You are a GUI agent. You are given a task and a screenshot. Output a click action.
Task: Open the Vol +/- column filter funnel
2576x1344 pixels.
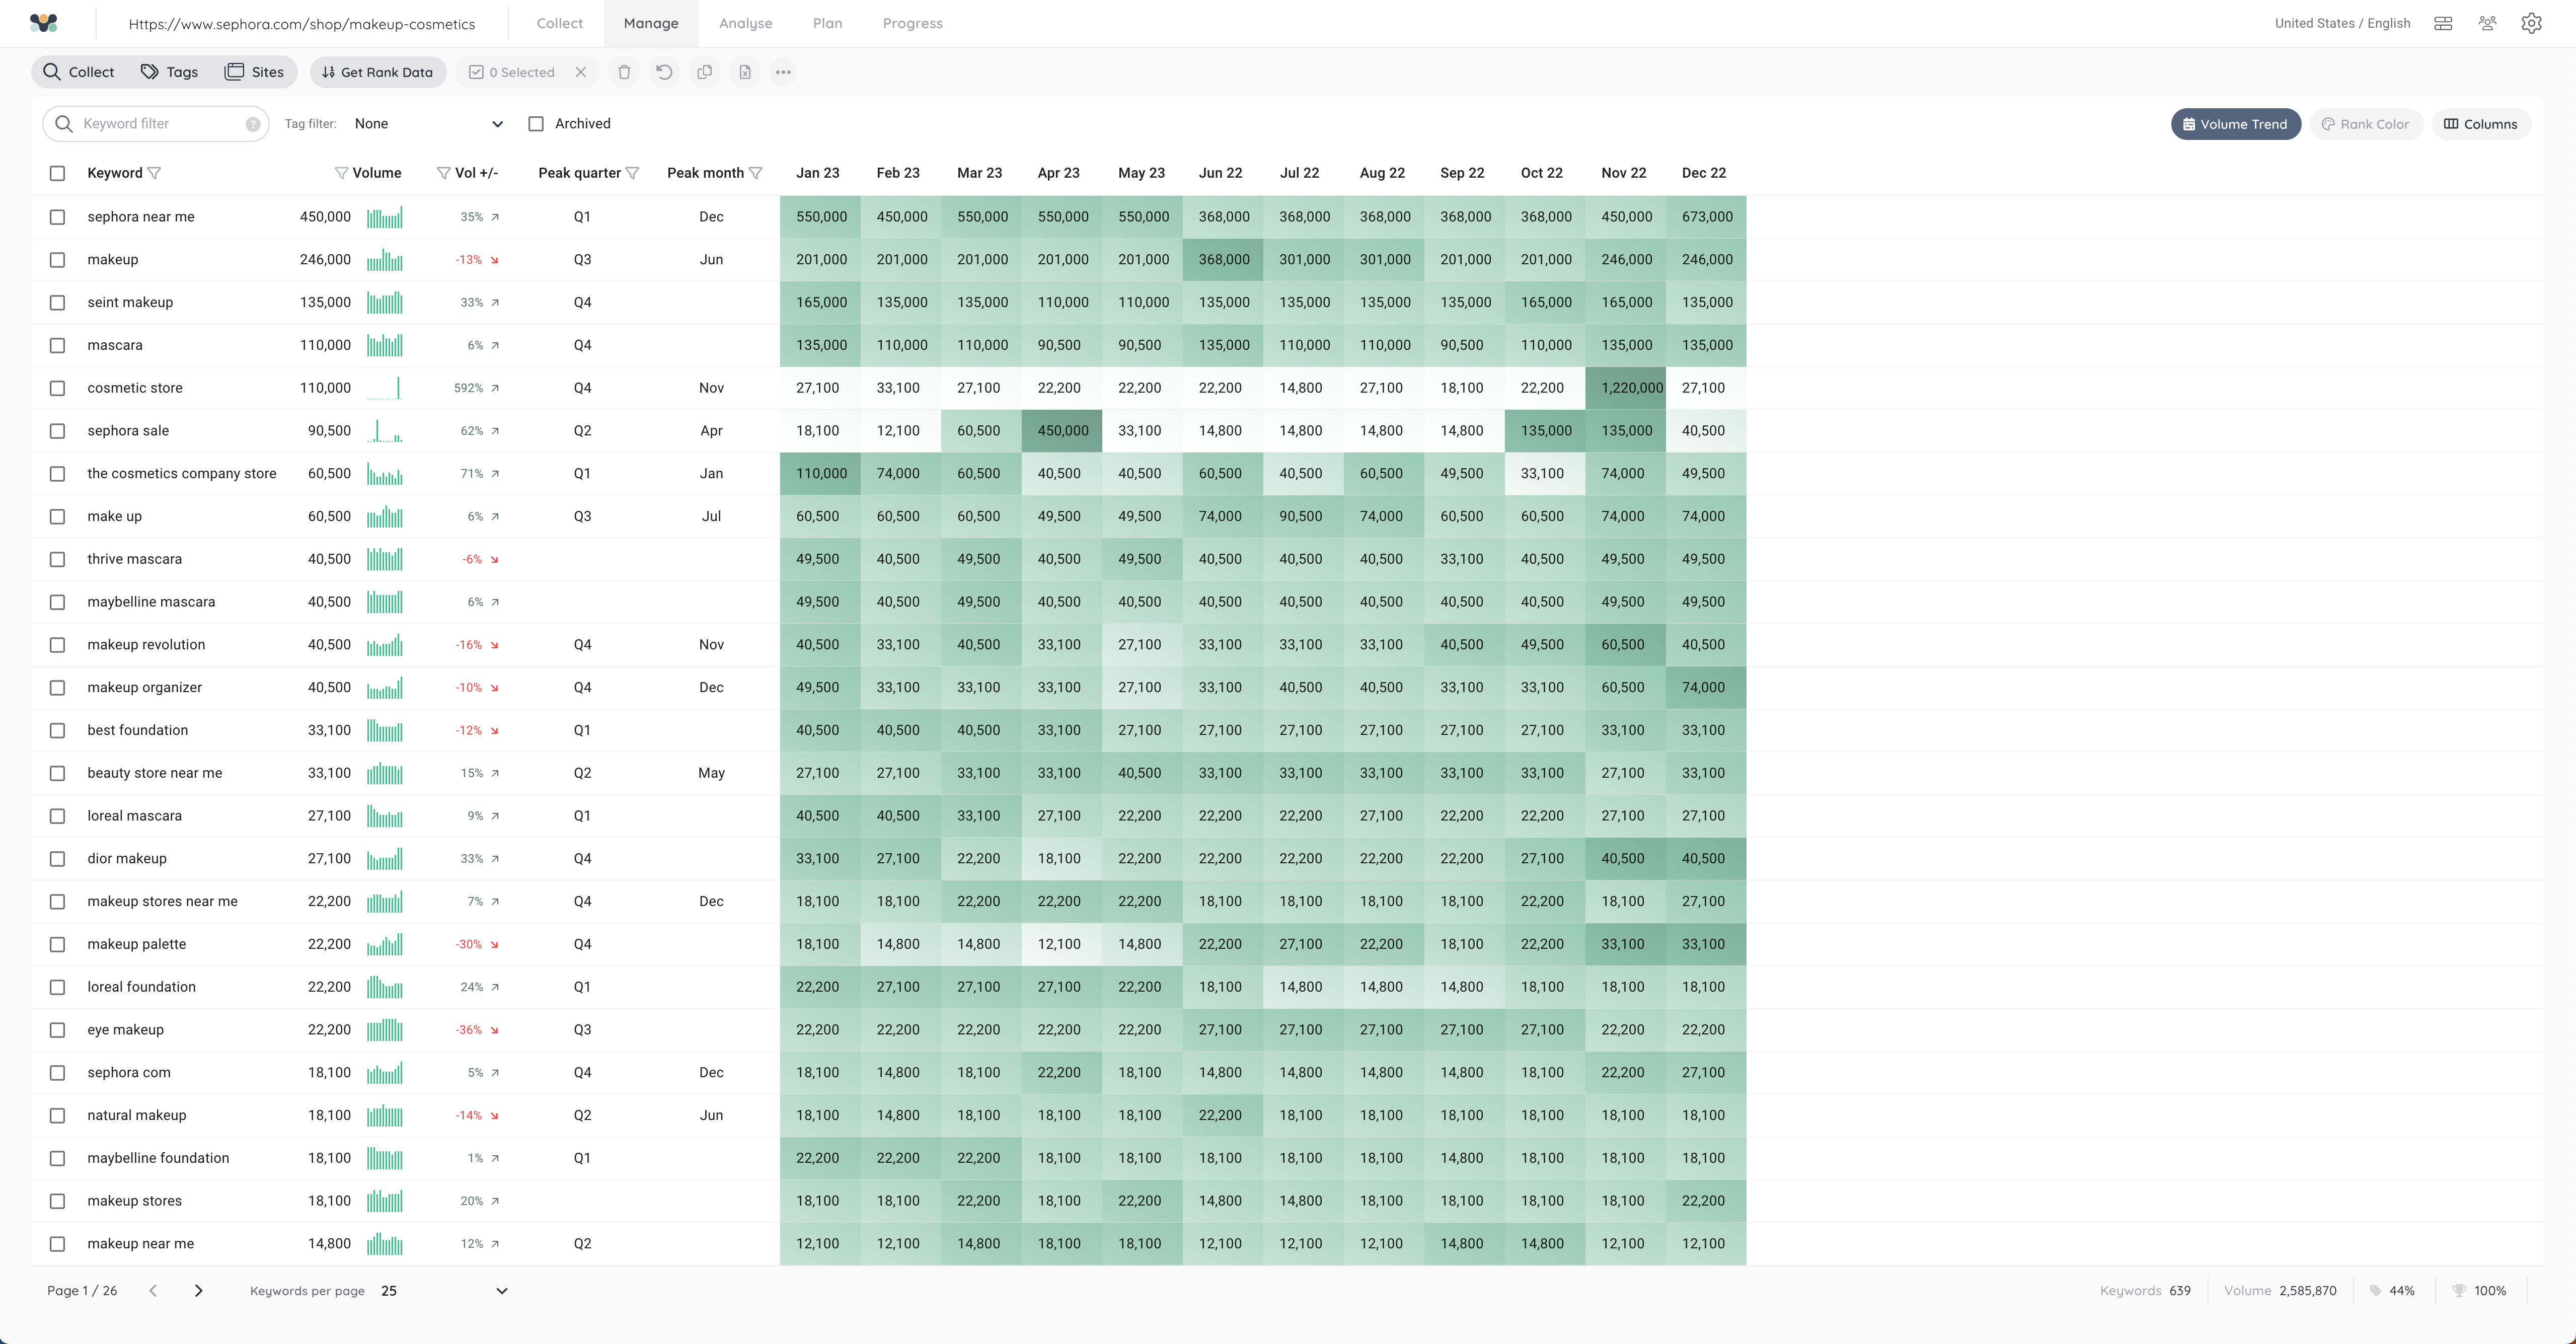(x=443, y=173)
